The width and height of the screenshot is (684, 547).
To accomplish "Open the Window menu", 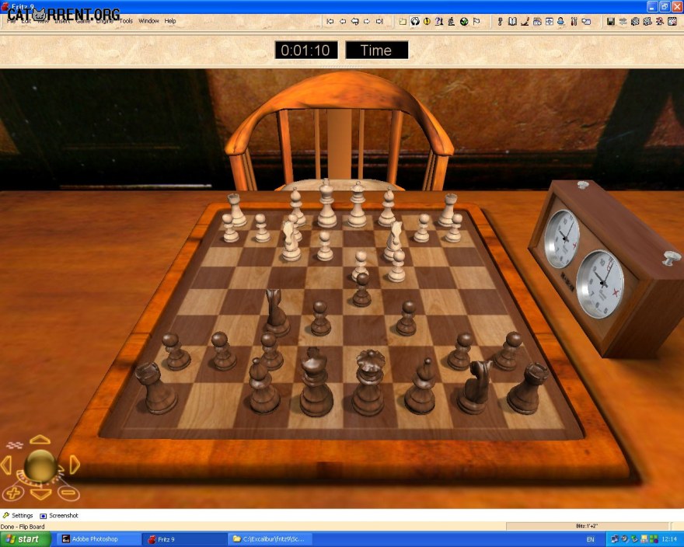I will click(x=148, y=20).
